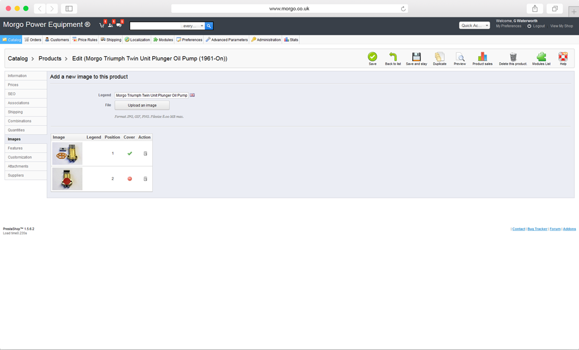The image size is (579, 350).
Task: Select the SEO product tab
Action: click(x=26, y=94)
